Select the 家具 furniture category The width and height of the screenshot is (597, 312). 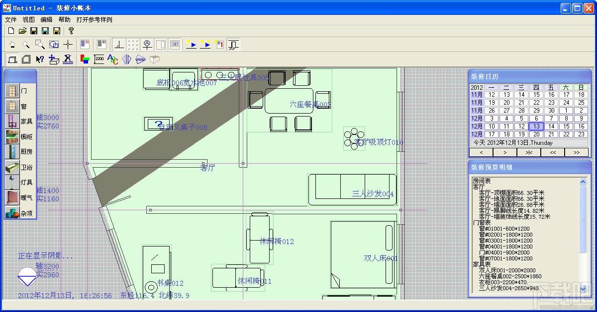[x=20, y=122]
